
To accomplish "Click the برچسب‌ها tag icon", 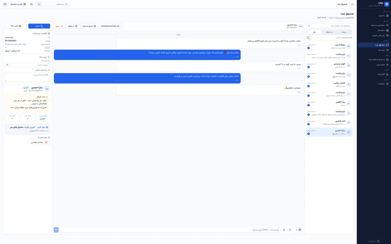I will coord(49,57).
